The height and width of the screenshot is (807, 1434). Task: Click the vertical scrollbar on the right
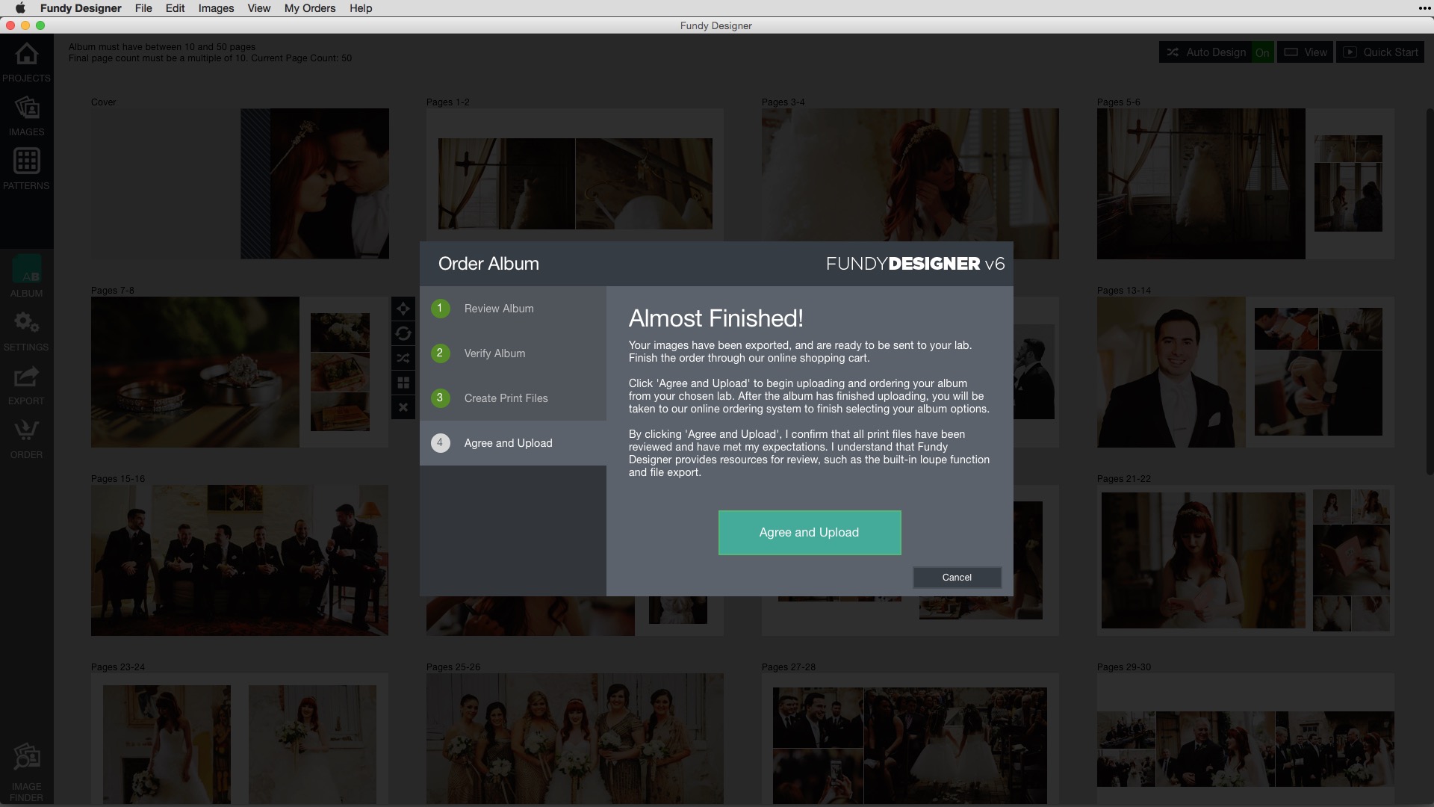(x=1430, y=291)
